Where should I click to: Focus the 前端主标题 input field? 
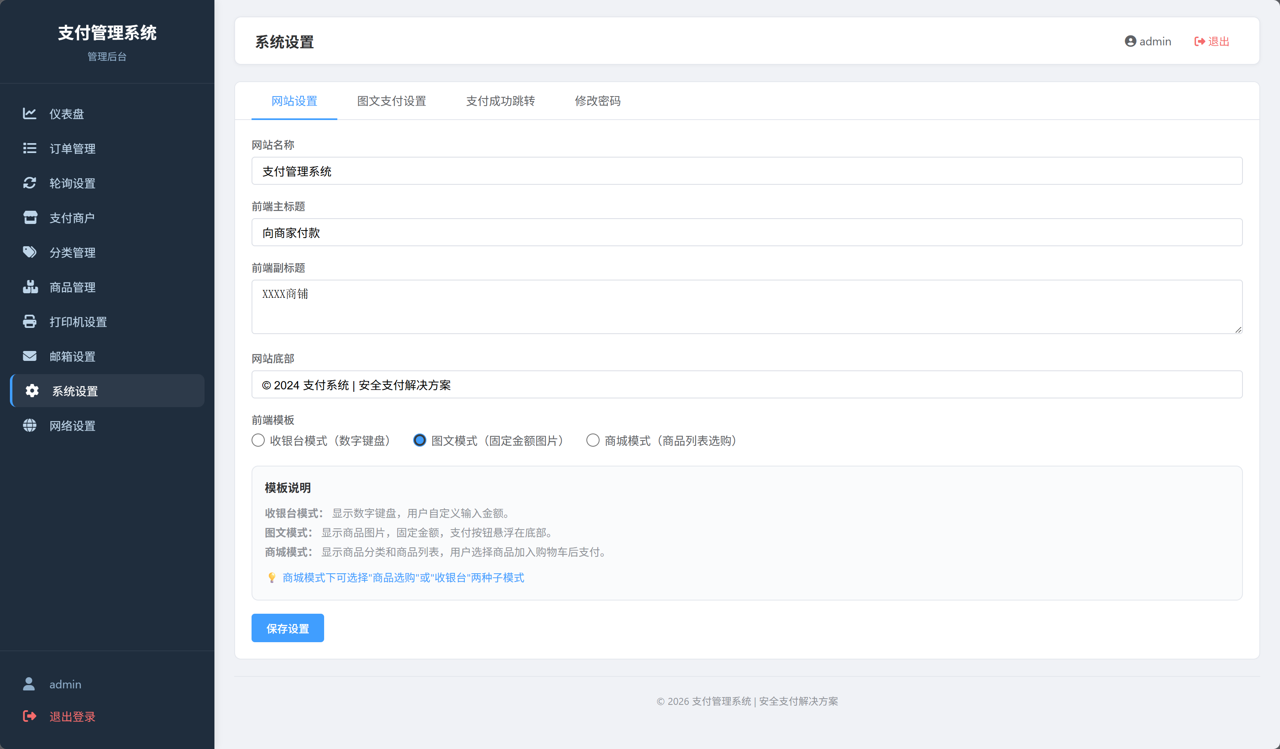747,232
